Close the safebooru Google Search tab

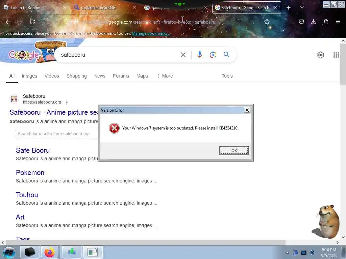pyautogui.click(x=276, y=7)
